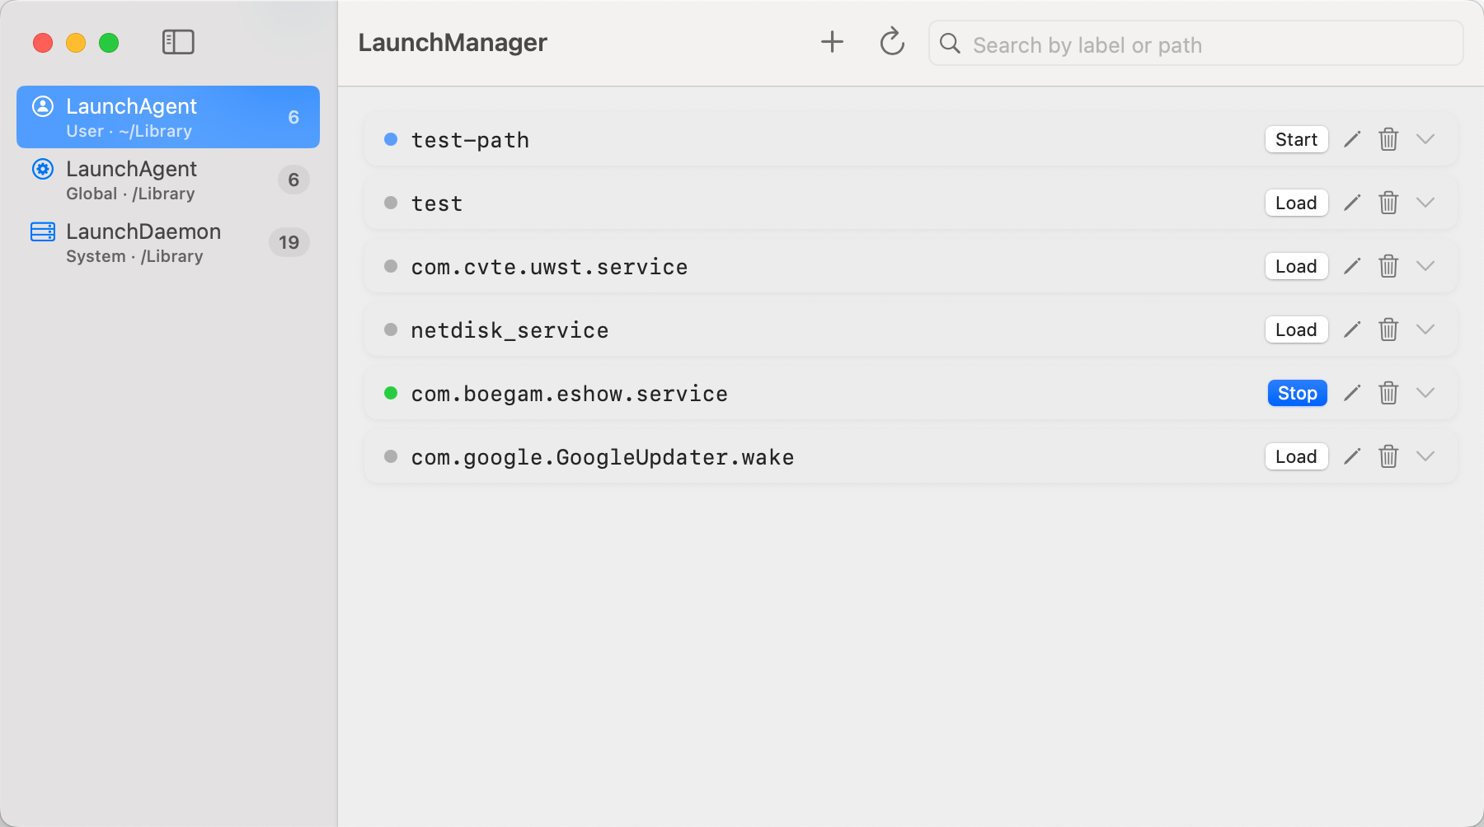This screenshot has height=827, width=1484.
Task: Click the LaunchDaemon count badge 19
Action: [289, 242]
